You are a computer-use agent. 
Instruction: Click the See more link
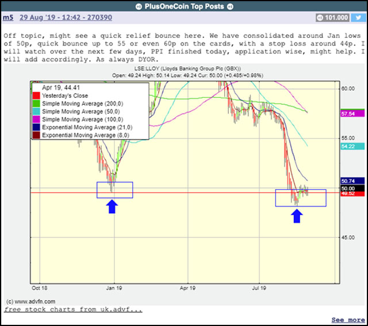(x=348, y=320)
